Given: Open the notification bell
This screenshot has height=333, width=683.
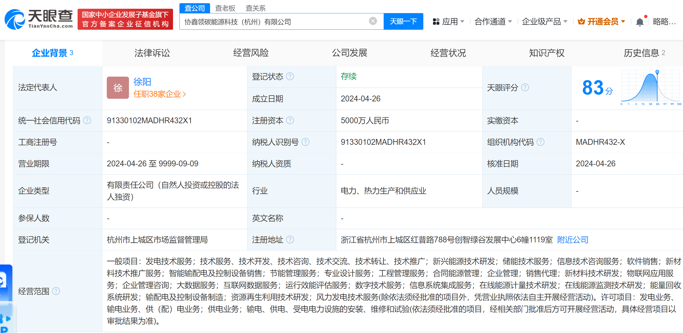Looking at the screenshot, I should [640, 22].
